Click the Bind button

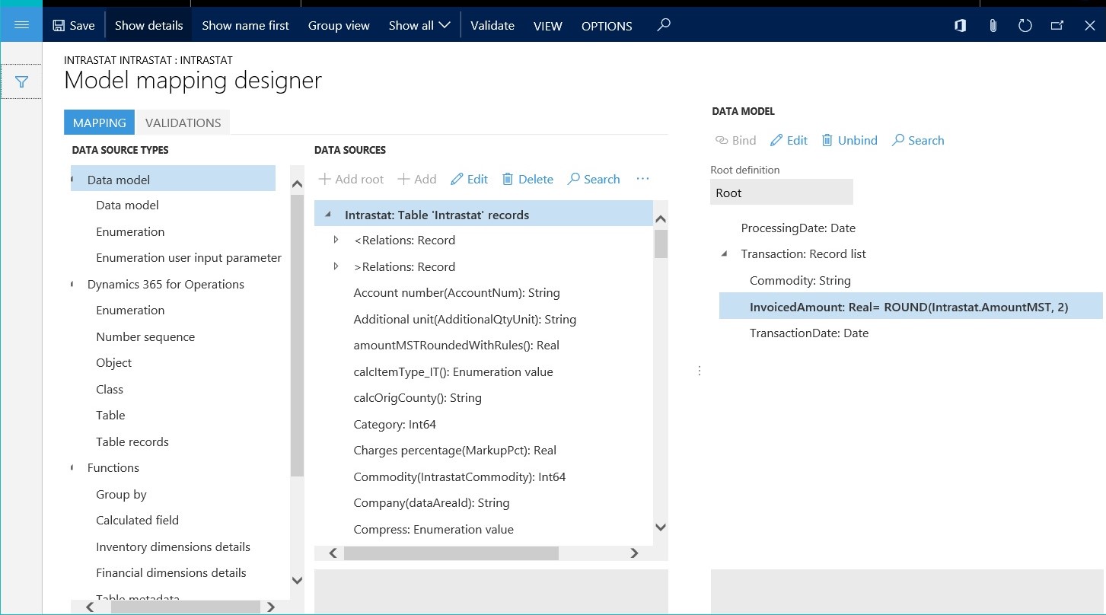735,140
